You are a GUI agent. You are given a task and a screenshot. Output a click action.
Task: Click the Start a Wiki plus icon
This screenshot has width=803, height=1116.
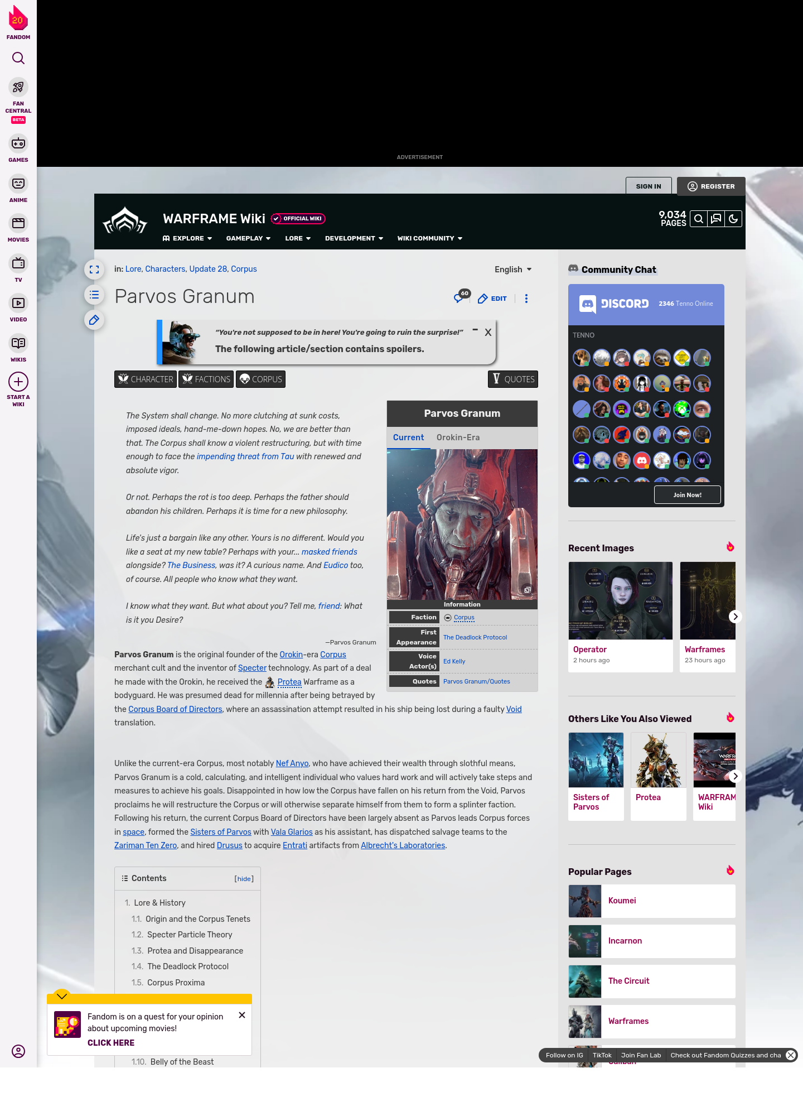[x=18, y=382]
